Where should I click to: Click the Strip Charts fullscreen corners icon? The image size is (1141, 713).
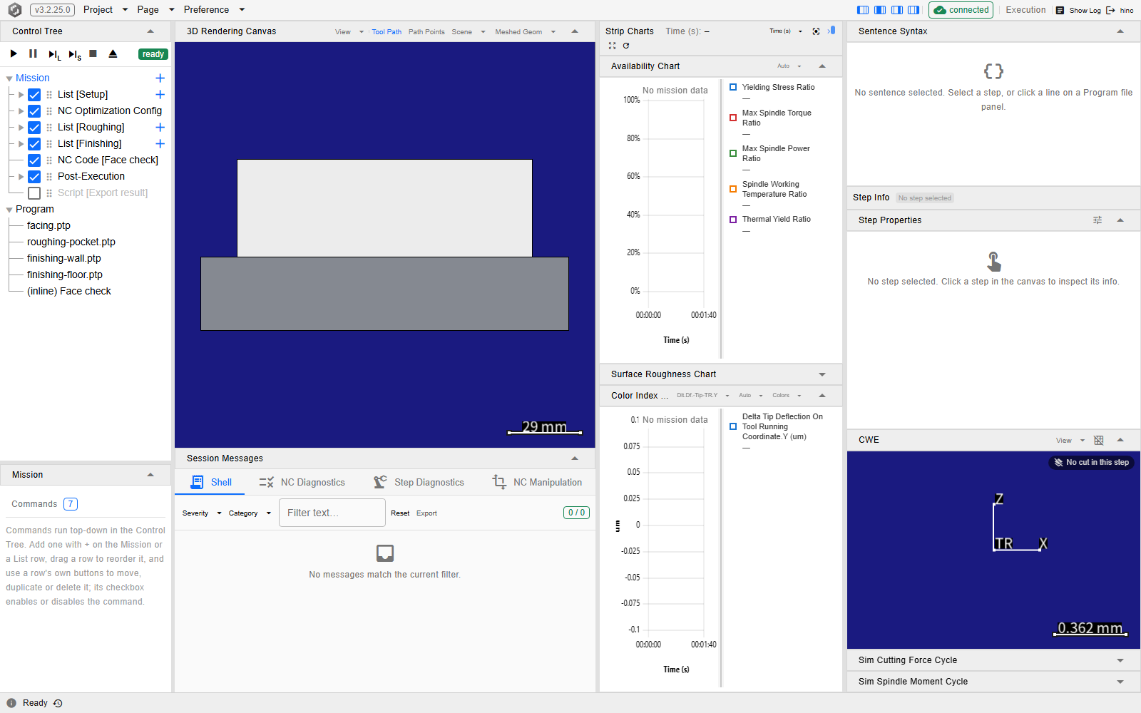[612, 46]
